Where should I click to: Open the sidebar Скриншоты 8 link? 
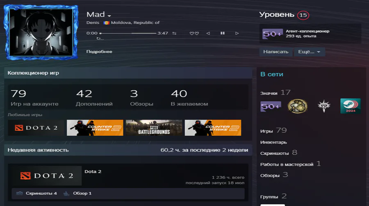(x=279, y=153)
